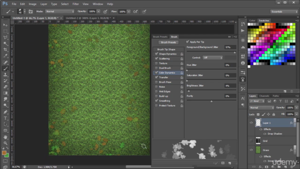Open the Filter menu
300x169 pixels.
75,4
